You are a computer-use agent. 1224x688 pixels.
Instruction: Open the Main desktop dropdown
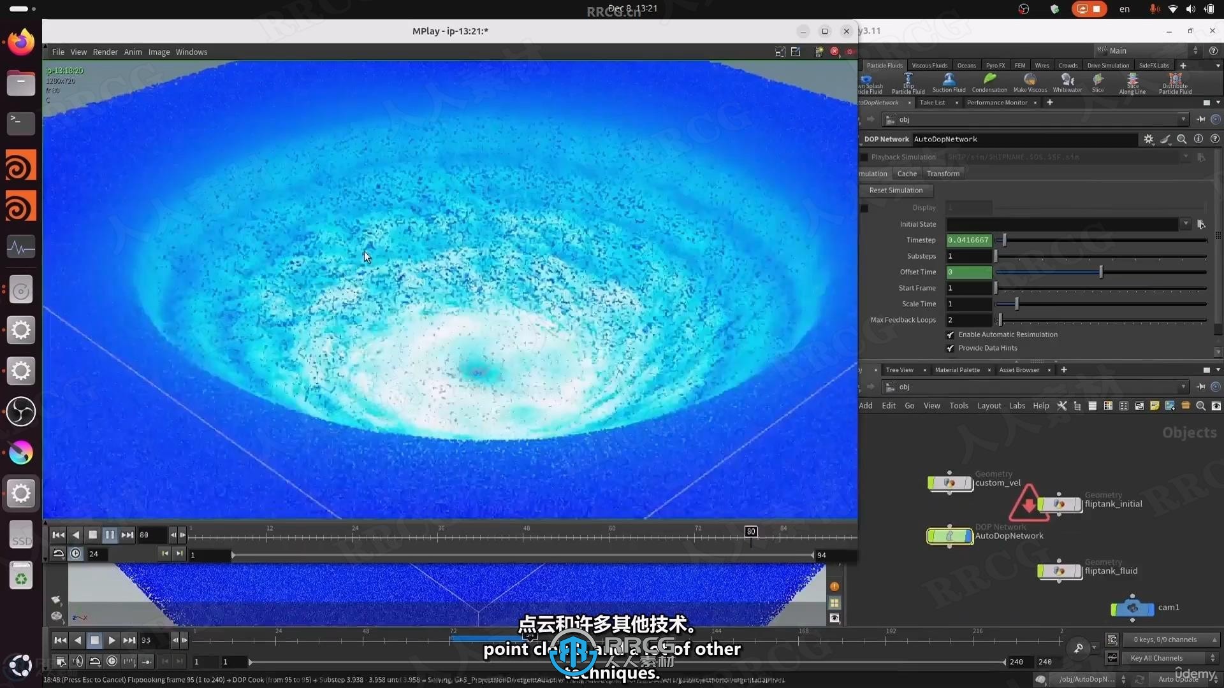[x=1147, y=50]
